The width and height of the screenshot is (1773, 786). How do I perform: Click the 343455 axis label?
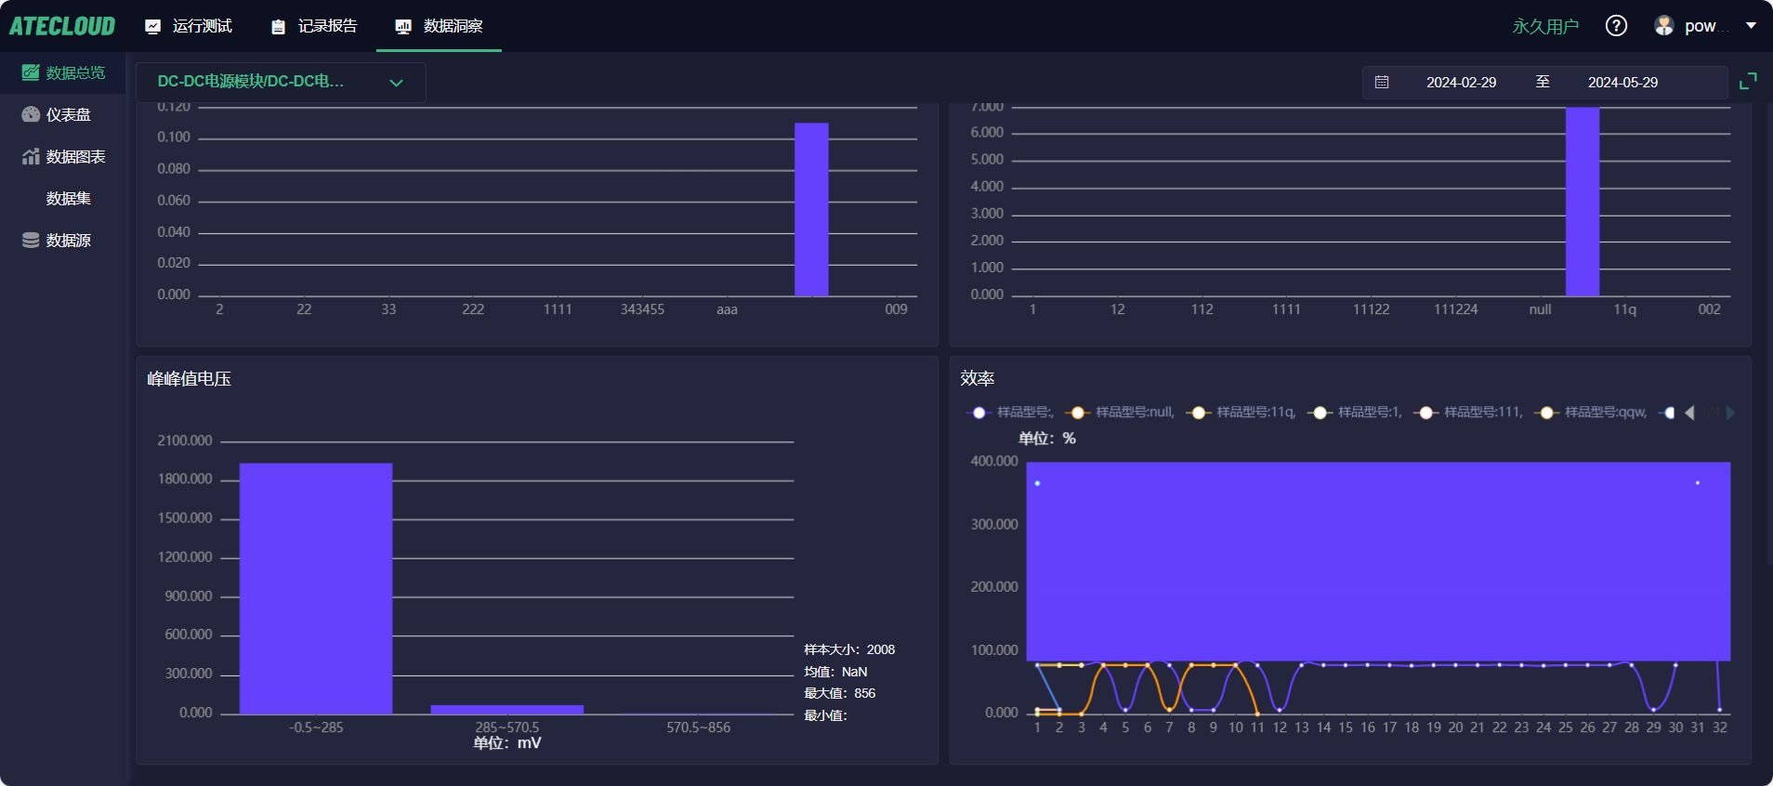click(x=642, y=309)
